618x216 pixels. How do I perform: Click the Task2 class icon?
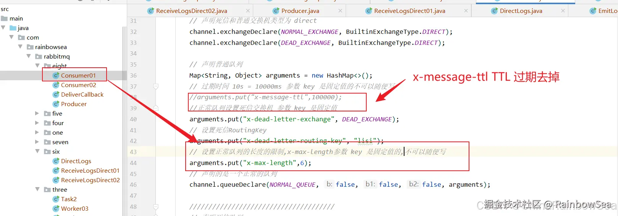coord(56,199)
